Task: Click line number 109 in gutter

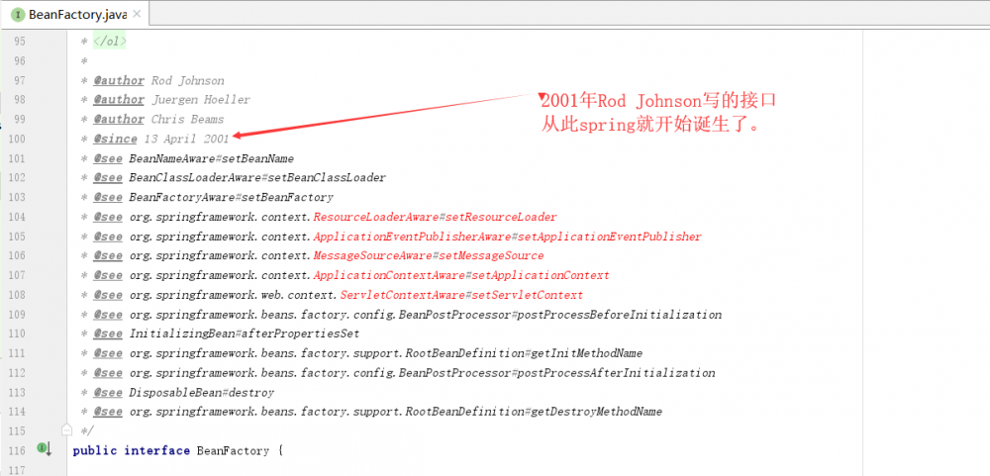Action: click(x=17, y=315)
